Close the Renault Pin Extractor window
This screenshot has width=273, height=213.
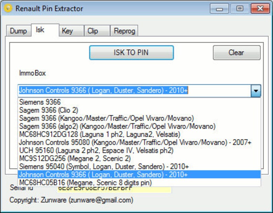pos(260,9)
